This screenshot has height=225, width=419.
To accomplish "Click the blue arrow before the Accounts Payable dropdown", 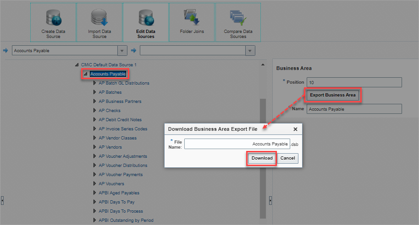I will point(6,50).
